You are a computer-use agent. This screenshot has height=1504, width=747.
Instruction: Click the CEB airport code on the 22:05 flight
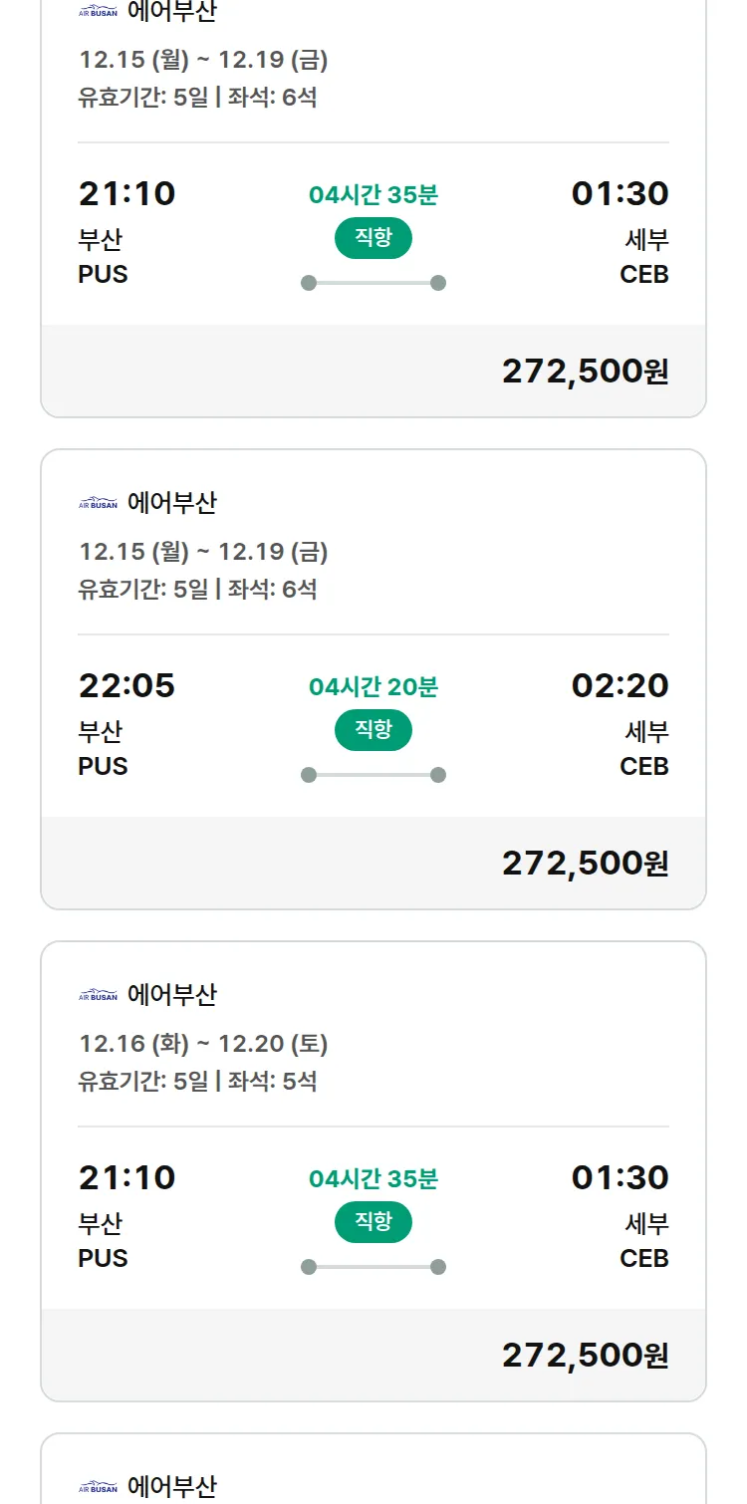click(x=643, y=766)
